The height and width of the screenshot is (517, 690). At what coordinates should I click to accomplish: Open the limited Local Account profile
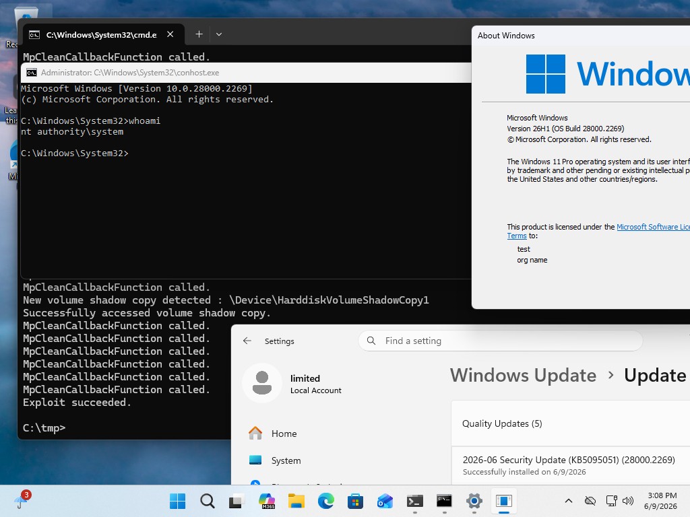click(292, 384)
